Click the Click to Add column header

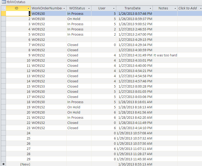click(190, 8)
